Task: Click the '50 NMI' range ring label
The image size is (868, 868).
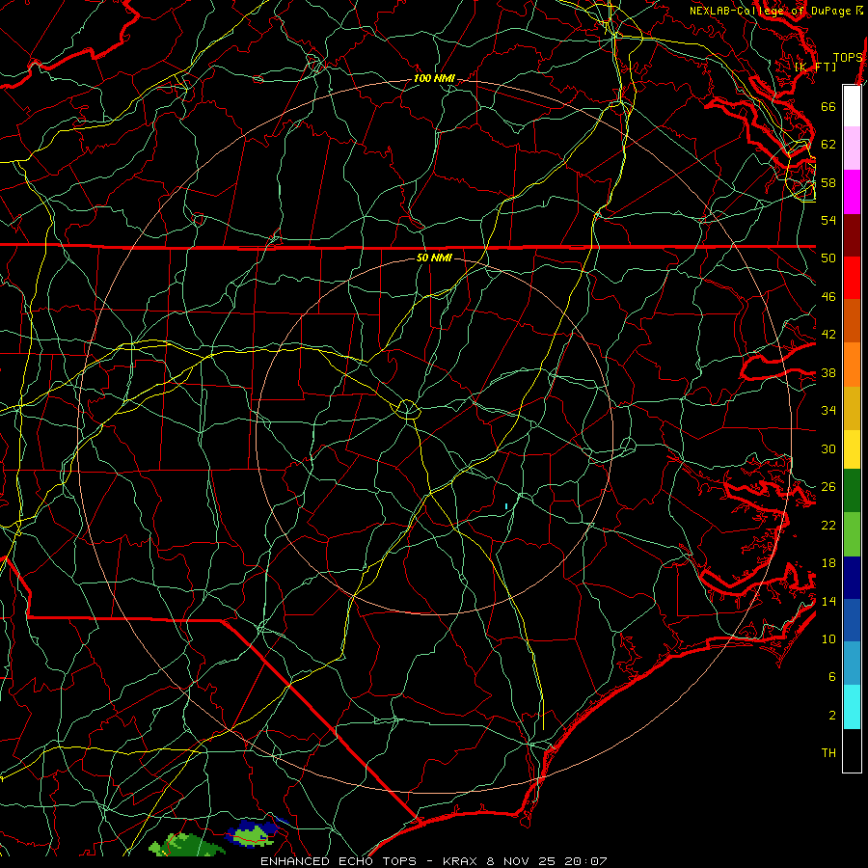Action: coord(434,258)
